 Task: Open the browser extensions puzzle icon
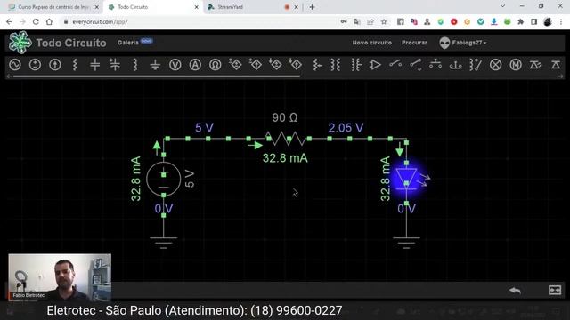pyautogui.click(x=520, y=21)
